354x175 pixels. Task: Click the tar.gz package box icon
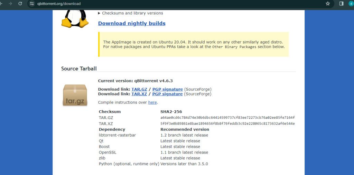[75, 95]
